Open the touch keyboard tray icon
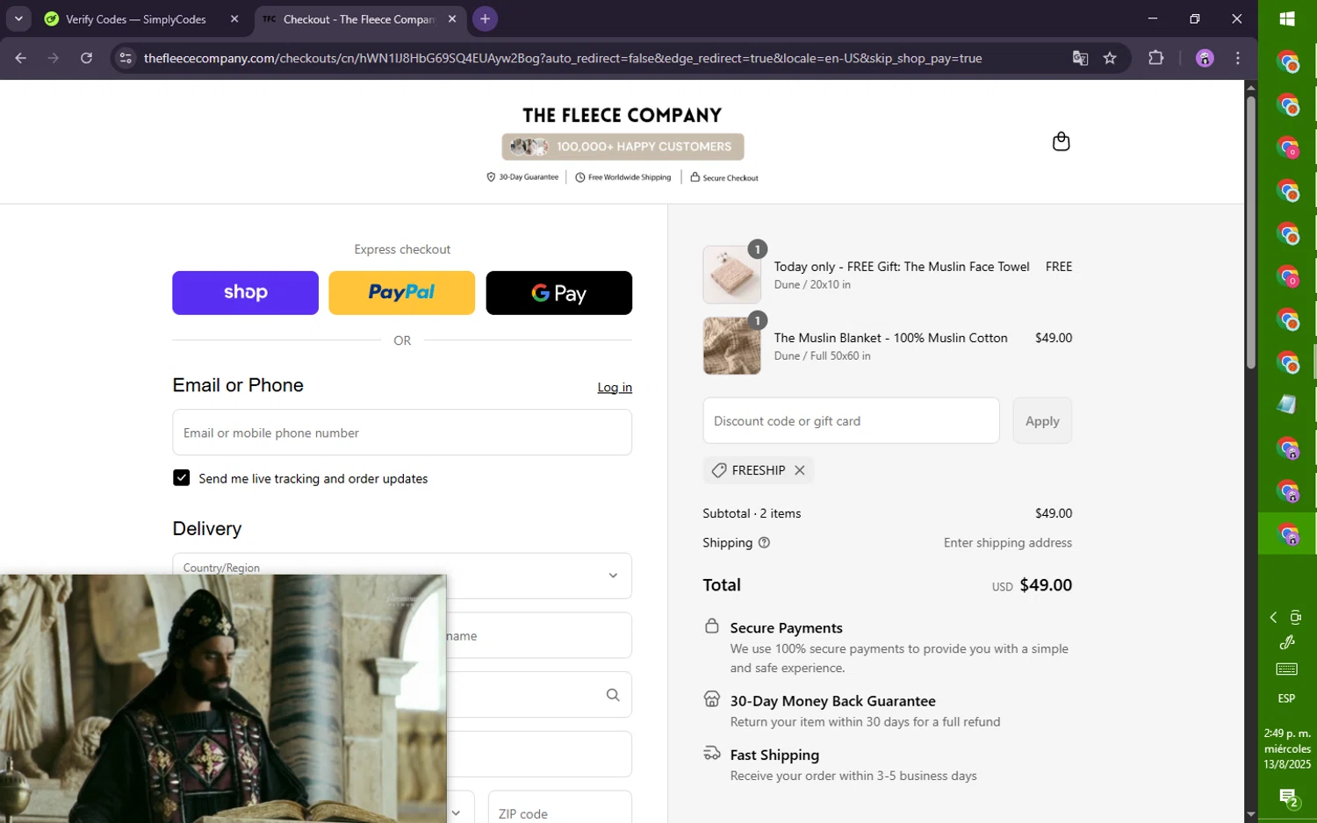The image size is (1317, 823). click(1287, 669)
